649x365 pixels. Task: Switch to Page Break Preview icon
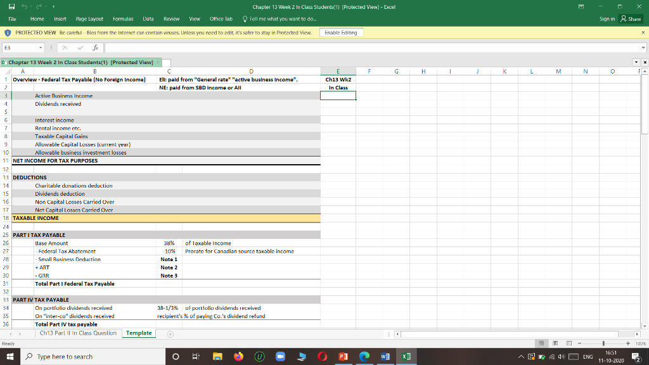tap(569, 343)
